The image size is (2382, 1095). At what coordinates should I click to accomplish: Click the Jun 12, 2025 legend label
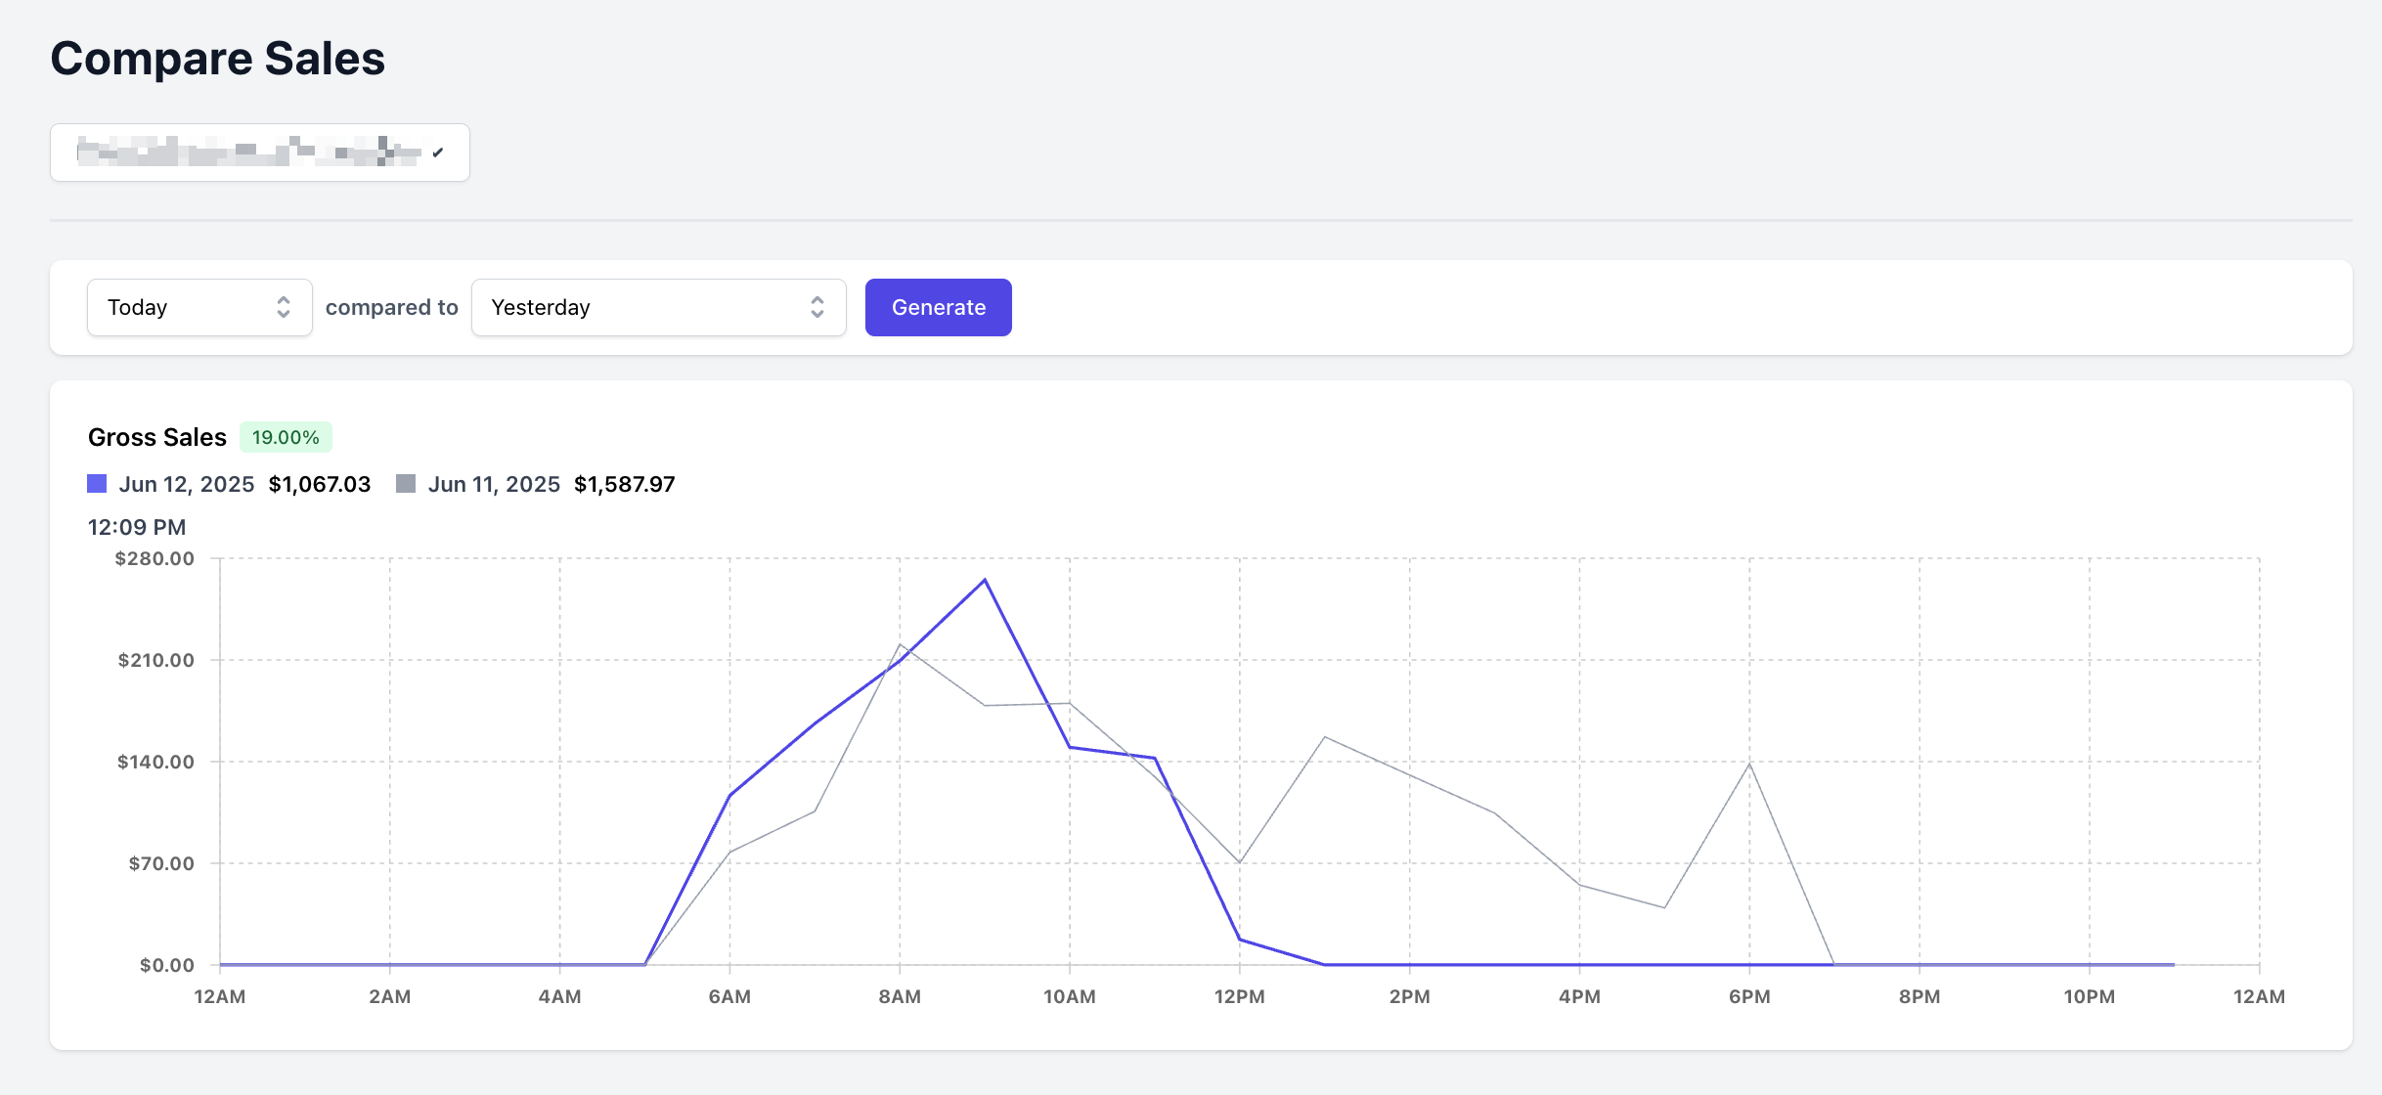[187, 484]
